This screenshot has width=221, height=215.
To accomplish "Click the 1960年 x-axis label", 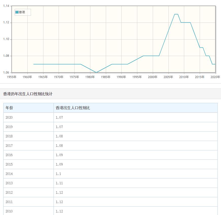I will click(x=27, y=77).
